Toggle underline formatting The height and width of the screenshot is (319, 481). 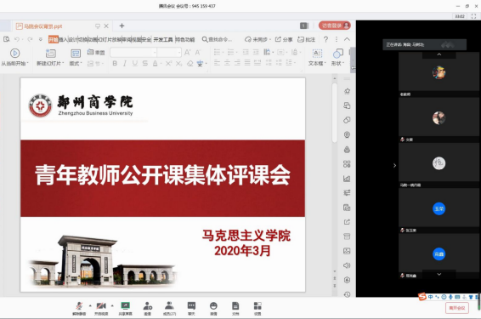pyautogui.click(x=134, y=63)
